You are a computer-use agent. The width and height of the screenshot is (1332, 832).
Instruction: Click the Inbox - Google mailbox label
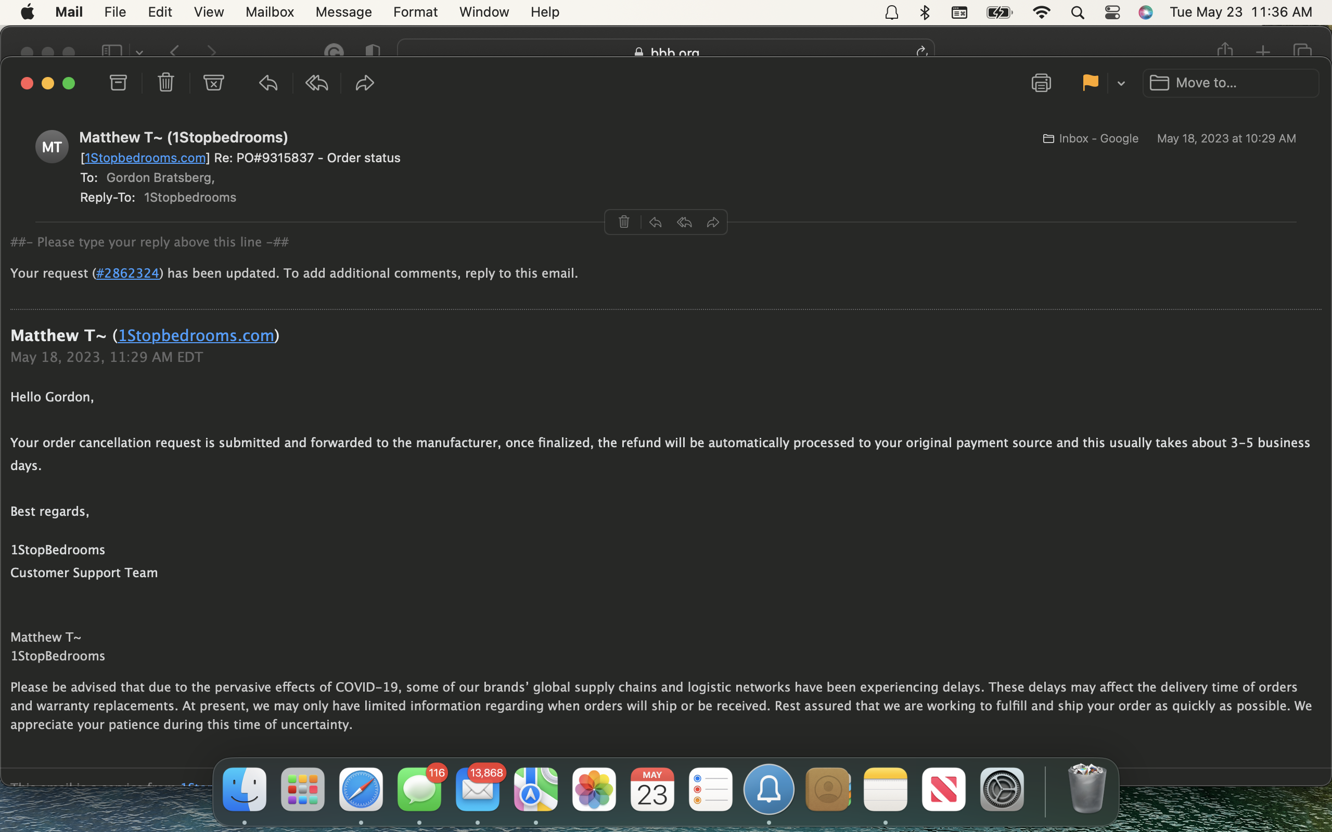pos(1091,138)
